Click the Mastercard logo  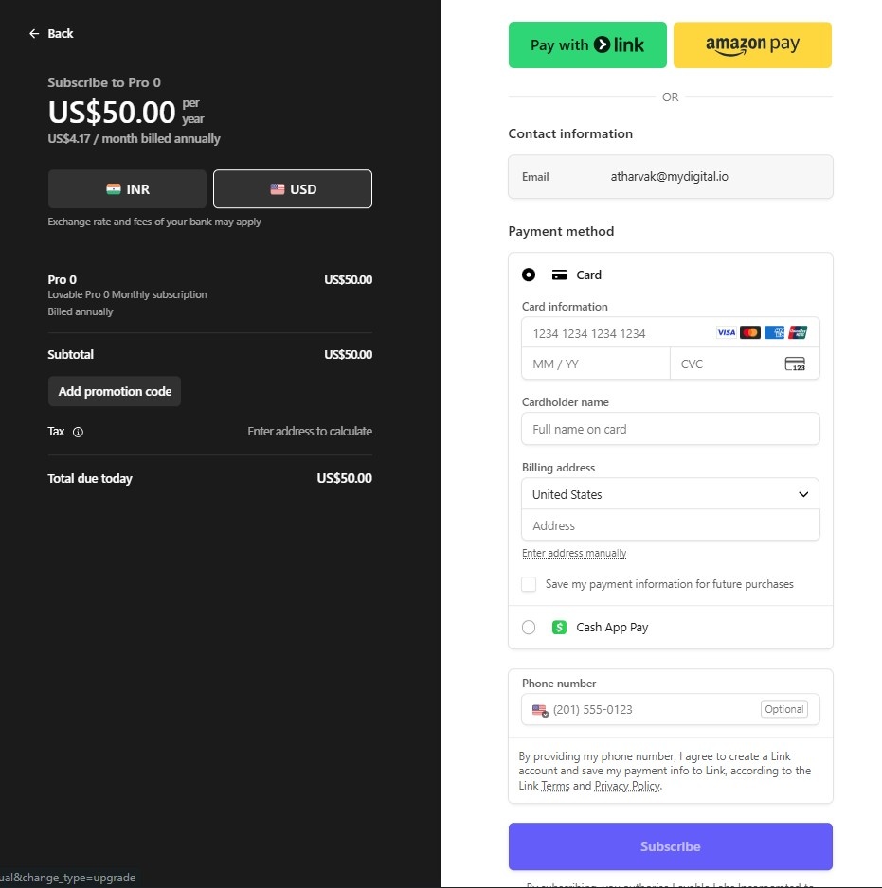tap(750, 332)
